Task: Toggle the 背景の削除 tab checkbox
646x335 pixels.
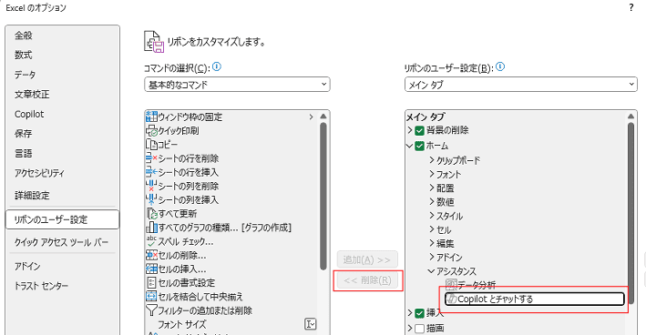Action: click(x=419, y=131)
